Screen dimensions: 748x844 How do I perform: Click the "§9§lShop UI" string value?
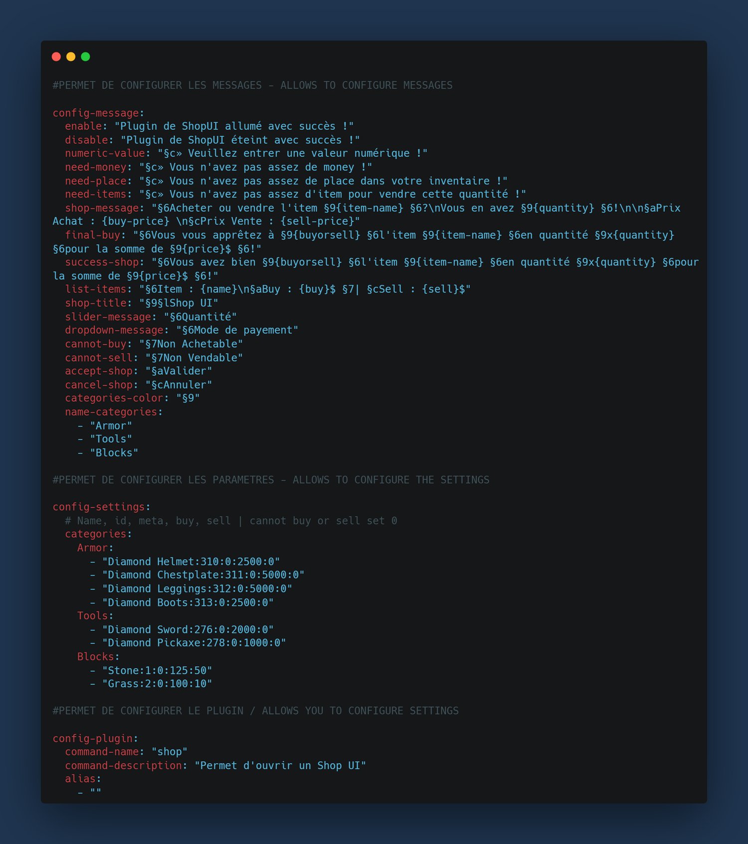(x=179, y=303)
